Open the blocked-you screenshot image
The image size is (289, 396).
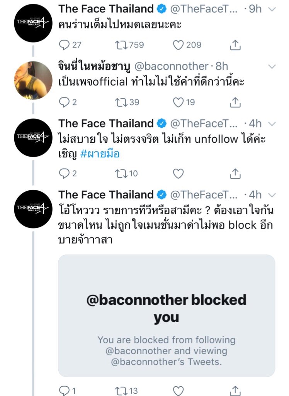pyautogui.click(x=167, y=315)
